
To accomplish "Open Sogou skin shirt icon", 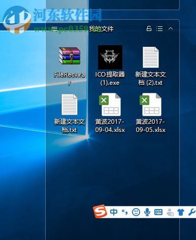I will (x=181, y=212).
